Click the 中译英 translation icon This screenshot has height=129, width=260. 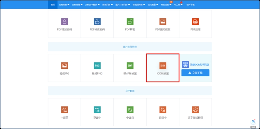point(64,110)
